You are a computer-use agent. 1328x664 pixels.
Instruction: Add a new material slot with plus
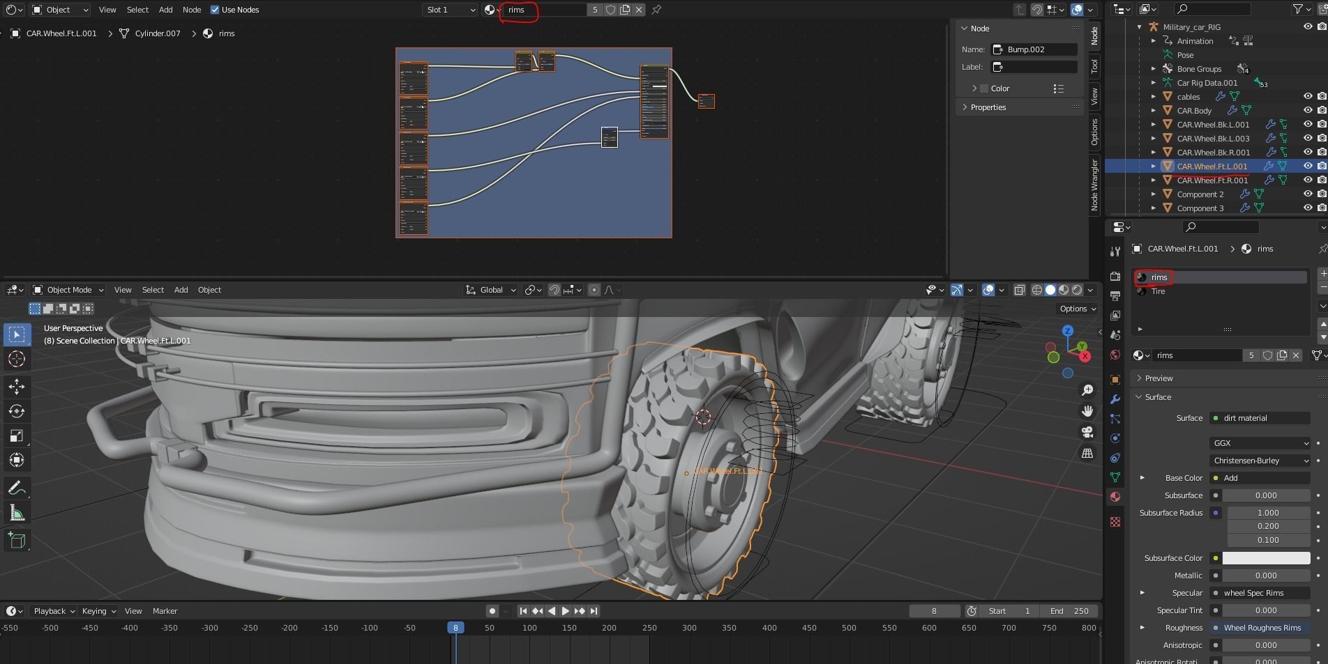[x=1322, y=273]
